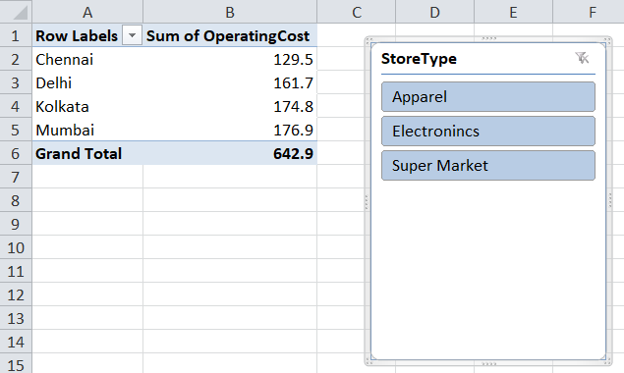Select row 5 header

[16, 130]
